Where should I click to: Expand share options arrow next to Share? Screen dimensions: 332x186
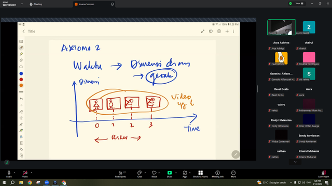[x=176, y=173]
